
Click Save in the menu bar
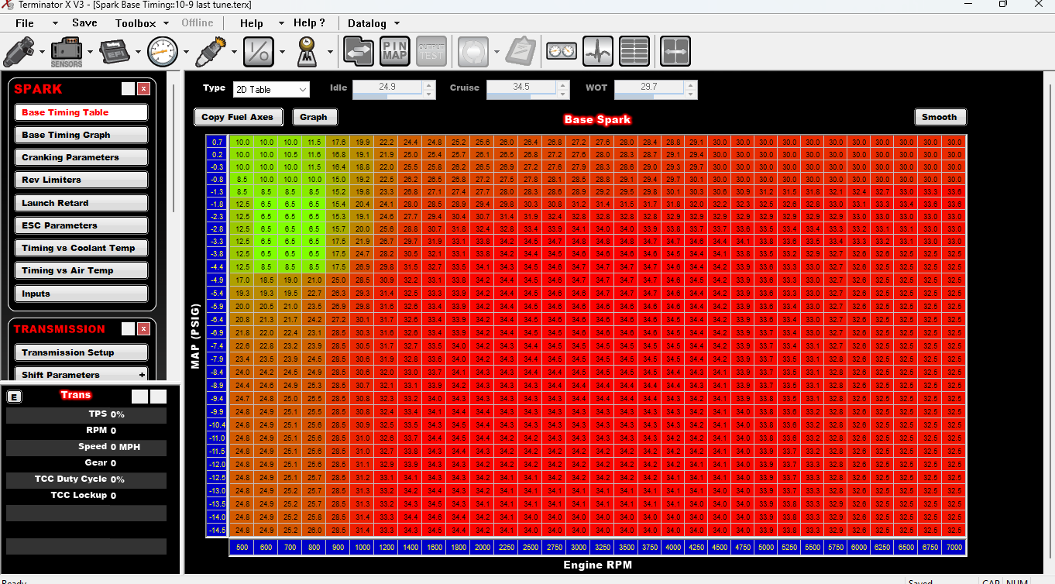[x=84, y=23]
